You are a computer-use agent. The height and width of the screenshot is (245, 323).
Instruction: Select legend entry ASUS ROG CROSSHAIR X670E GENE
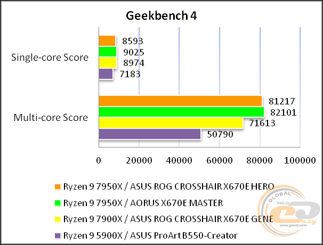pyautogui.click(x=168, y=219)
